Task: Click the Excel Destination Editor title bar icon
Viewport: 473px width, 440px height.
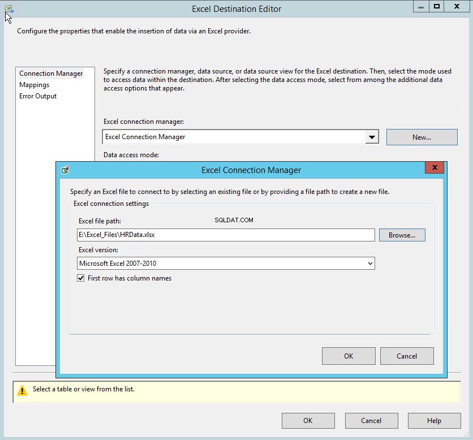Action: click(x=8, y=10)
